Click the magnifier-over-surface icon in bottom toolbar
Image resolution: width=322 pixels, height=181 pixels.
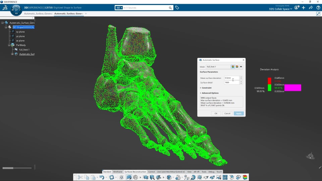(x=152, y=177)
